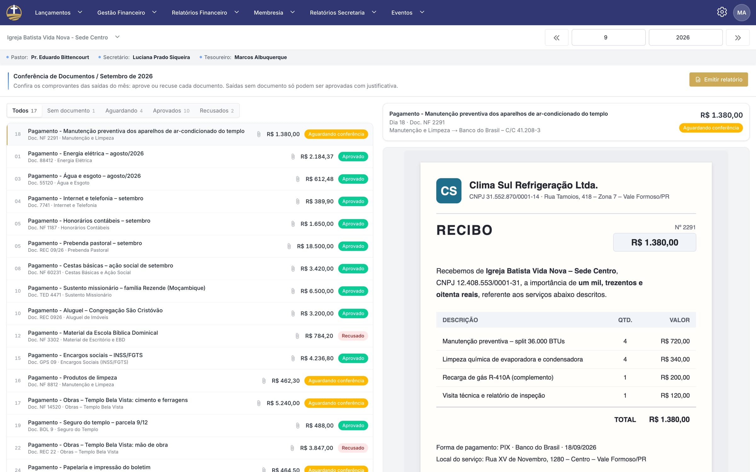Go to previous month with double-left arrows
This screenshot has width=756, height=472.
pos(557,37)
